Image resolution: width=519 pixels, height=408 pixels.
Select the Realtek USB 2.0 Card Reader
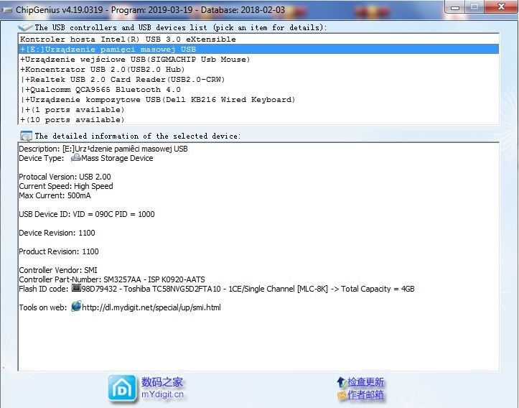258,80
